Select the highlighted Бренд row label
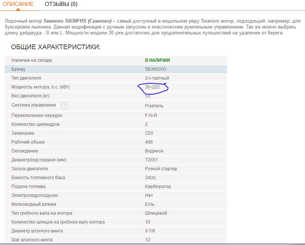The height and width of the screenshot is (245, 305). [x=18, y=69]
